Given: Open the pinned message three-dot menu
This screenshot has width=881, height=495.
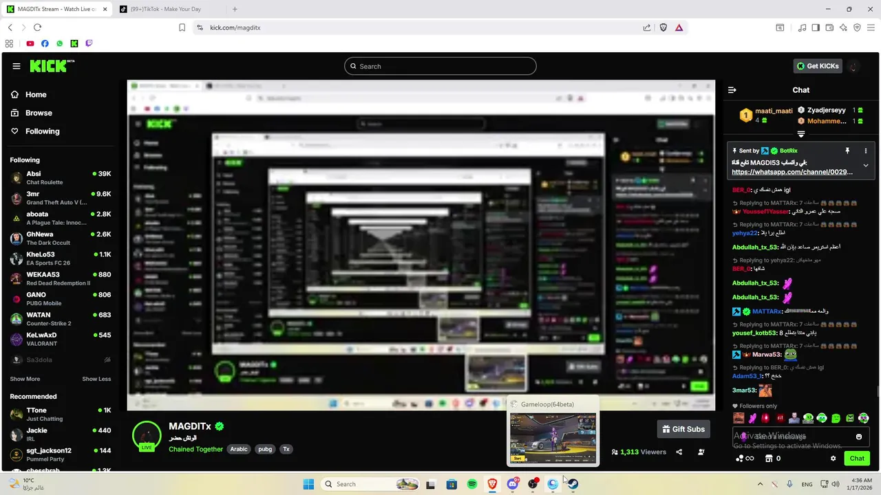Looking at the screenshot, I should [866, 151].
